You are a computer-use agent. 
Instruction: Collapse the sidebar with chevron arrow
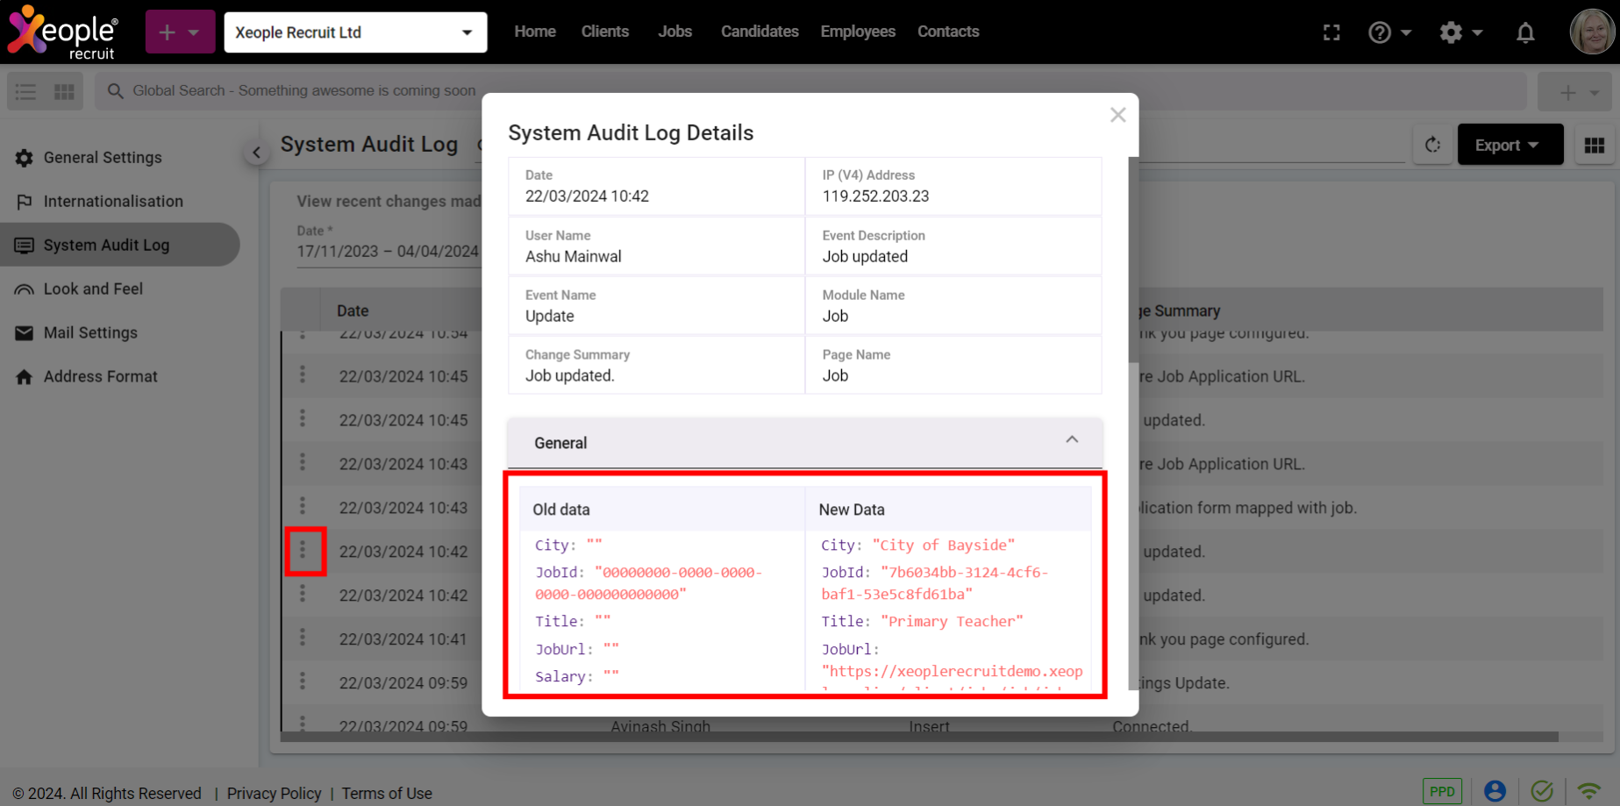[256, 153]
